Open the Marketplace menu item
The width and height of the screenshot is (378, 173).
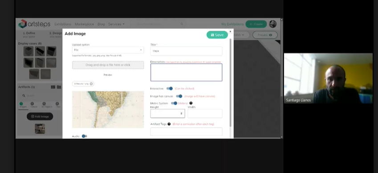tap(85, 24)
